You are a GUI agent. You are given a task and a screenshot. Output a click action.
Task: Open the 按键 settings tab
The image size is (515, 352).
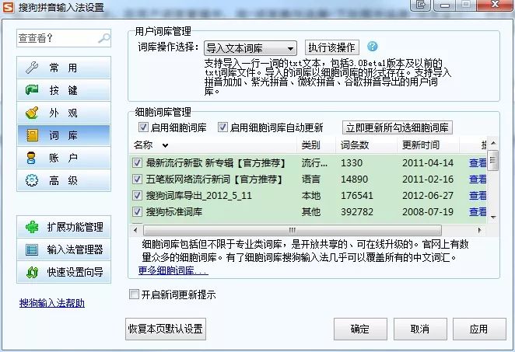pyautogui.click(x=64, y=90)
